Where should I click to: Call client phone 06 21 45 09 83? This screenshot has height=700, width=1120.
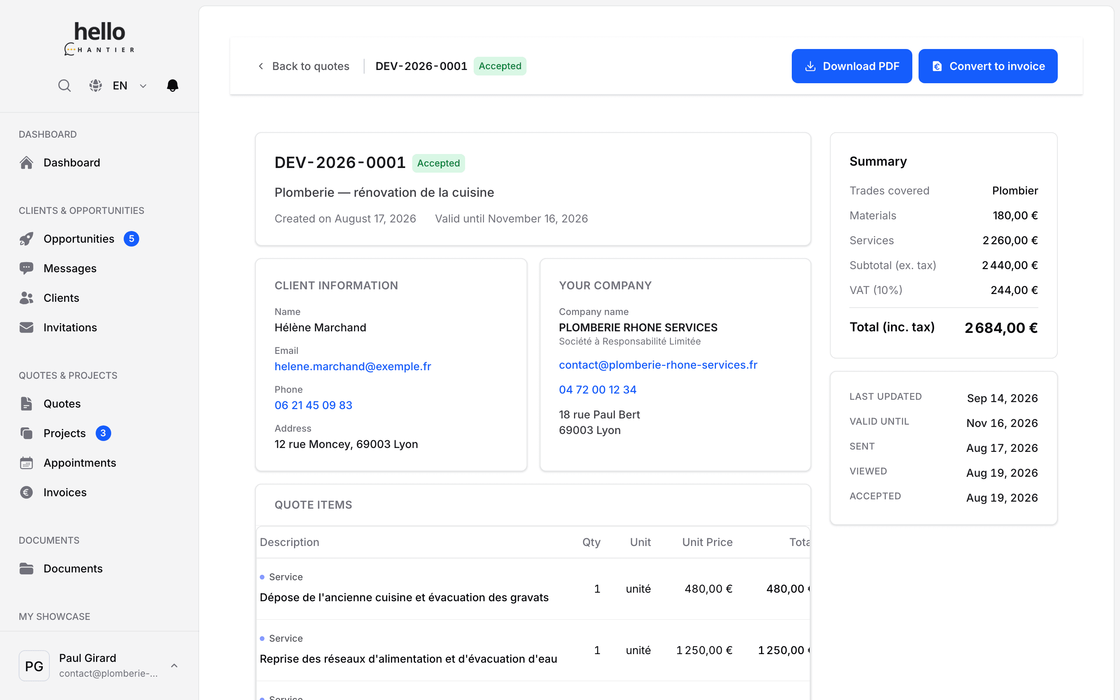coord(313,406)
